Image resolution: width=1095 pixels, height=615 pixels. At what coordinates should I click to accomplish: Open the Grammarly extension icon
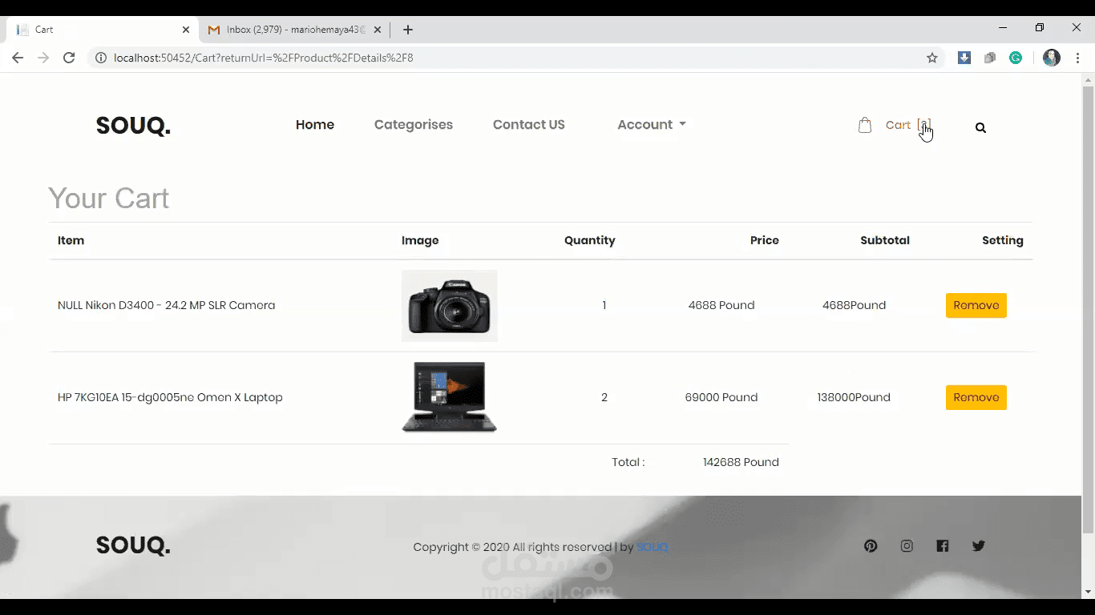click(1016, 58)
